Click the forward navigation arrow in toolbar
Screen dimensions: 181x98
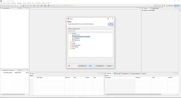(x=72, y=6)
